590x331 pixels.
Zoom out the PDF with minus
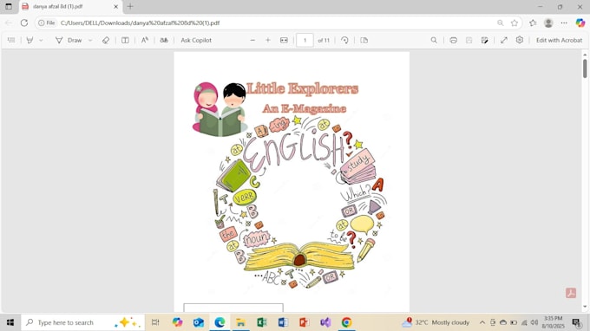click(x=252, y=40)
